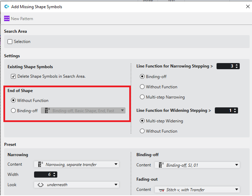Enable the Selection checkbox
The height and width of the screenshot is (196, 252).
[x=10, y=42]
